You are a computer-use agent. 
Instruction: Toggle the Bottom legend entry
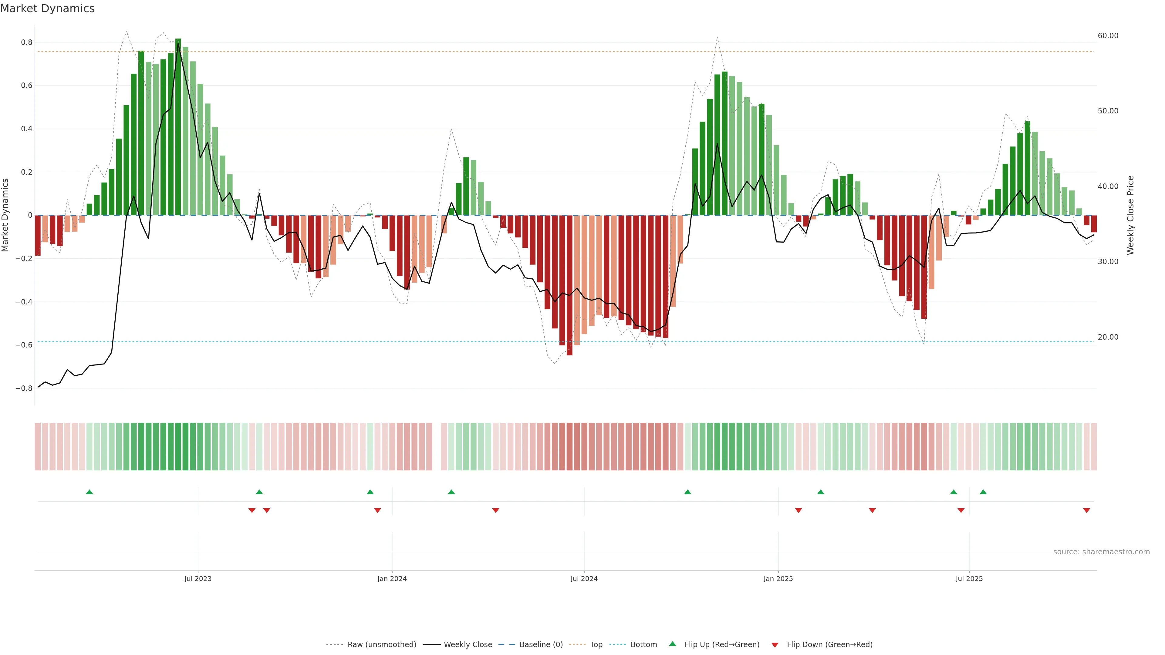pos(643,645)
